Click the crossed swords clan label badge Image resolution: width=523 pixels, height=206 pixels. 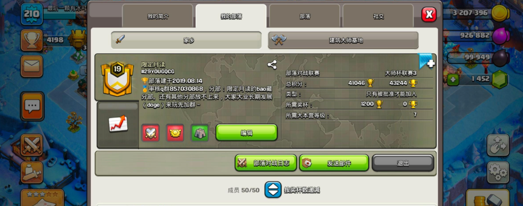pos(150,133)
